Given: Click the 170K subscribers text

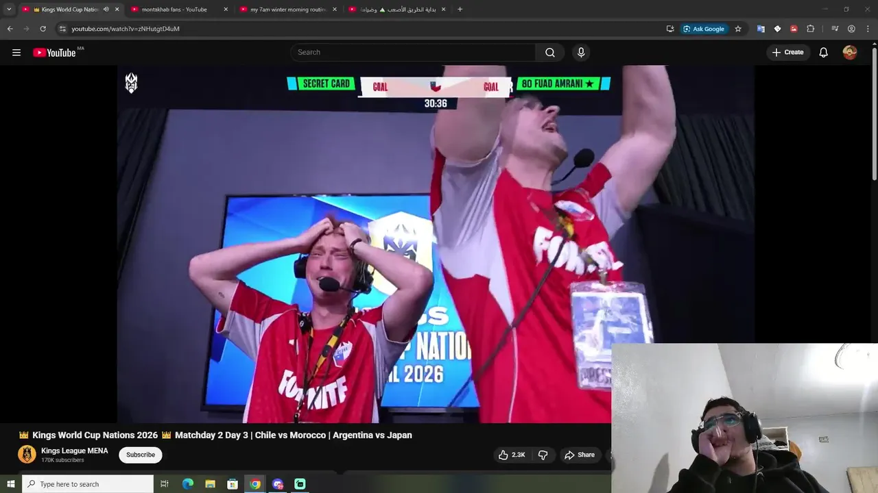Looking at the screenshot, I should click(62, 460).
